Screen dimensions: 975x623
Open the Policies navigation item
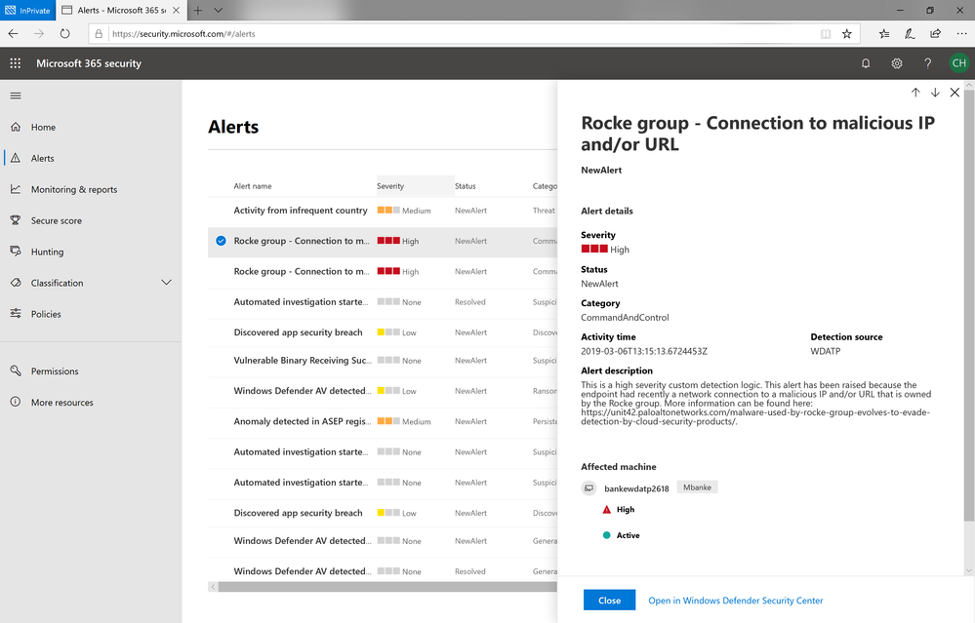click(91, 314)
